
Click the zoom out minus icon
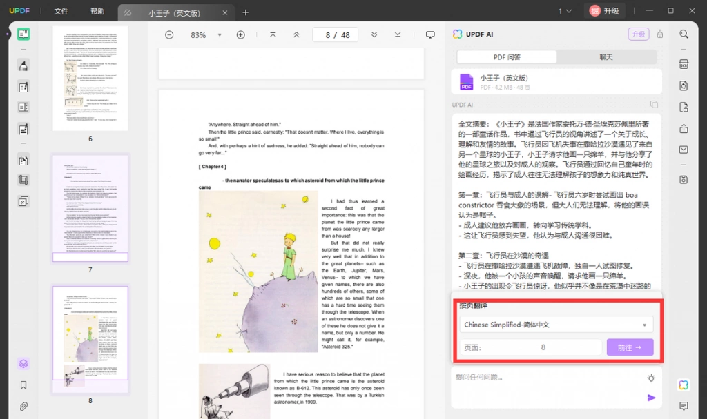pos(169,34)
